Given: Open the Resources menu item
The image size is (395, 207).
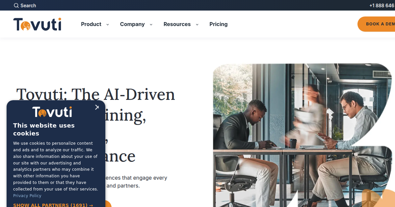Looking at the screenshot, I should point(177,24).
